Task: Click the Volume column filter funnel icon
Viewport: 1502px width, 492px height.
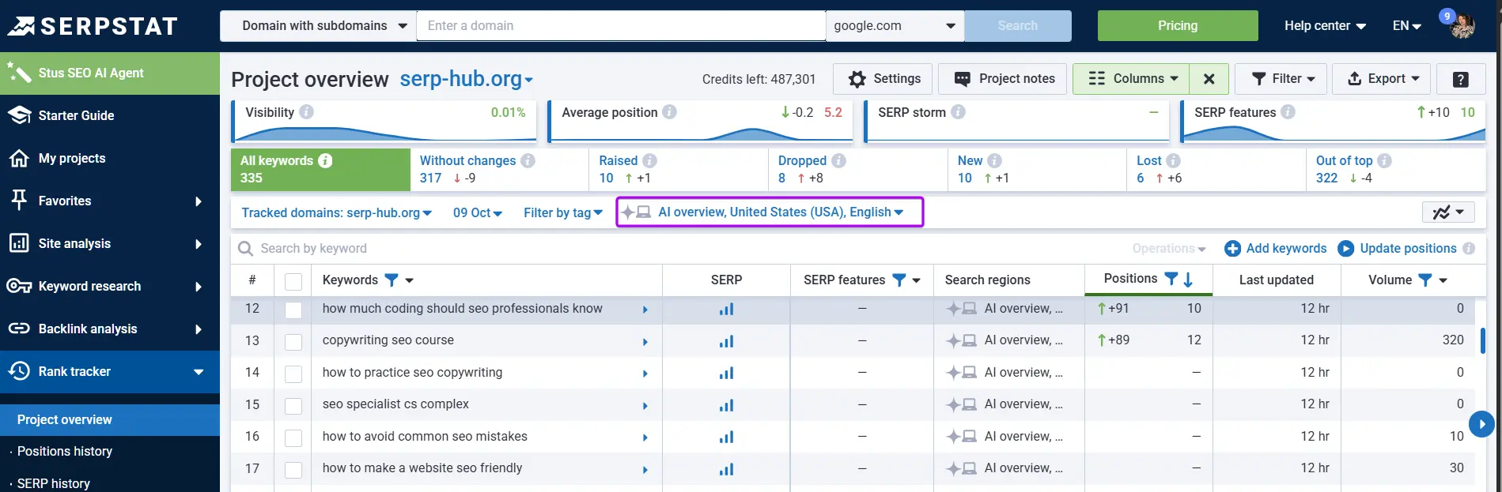Action: (x=1424, y=280)
